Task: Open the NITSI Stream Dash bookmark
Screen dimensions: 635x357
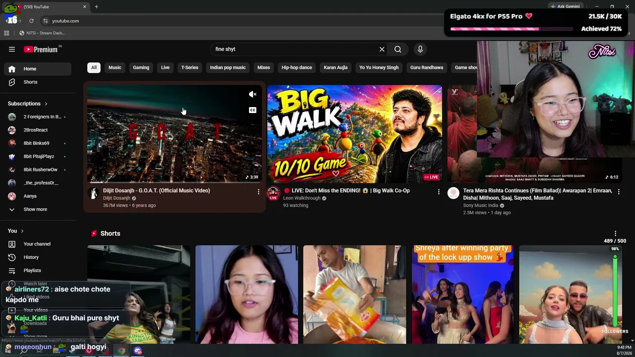Action: (x=42, y=33)
